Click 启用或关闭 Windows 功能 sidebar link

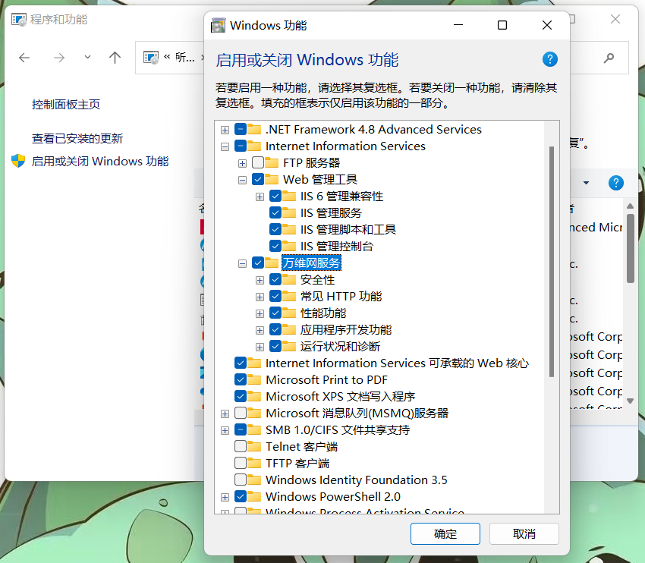(x=100, y=161)
